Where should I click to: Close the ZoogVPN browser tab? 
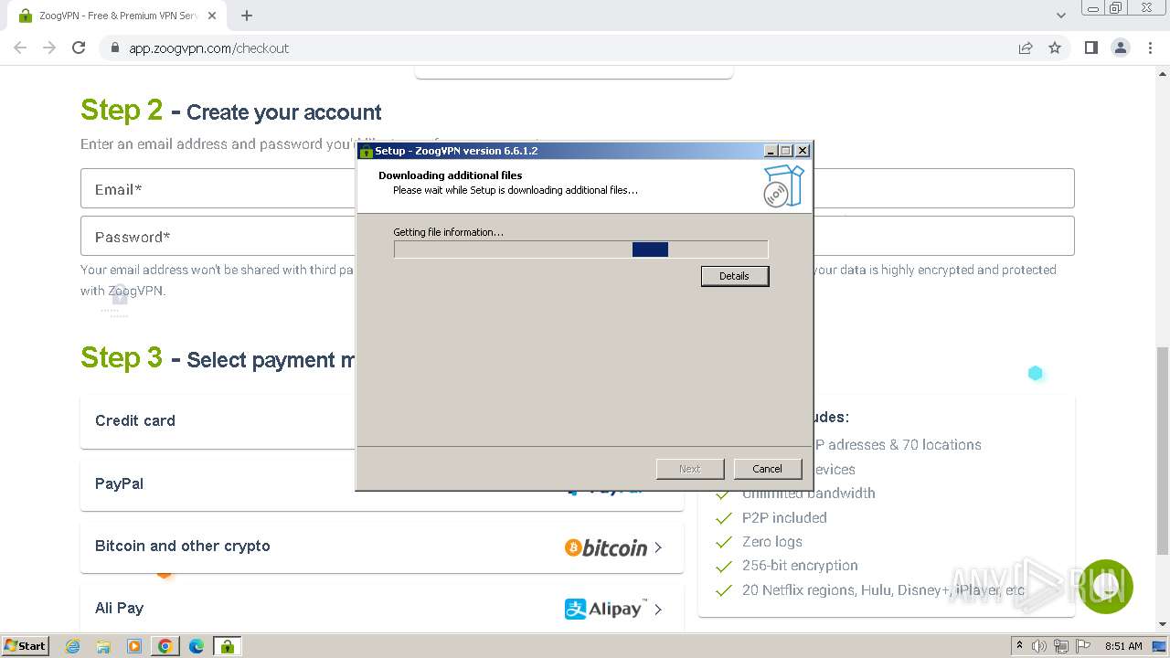pos(212,16)
